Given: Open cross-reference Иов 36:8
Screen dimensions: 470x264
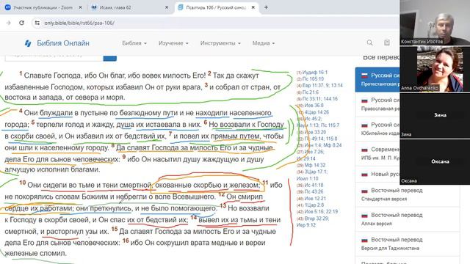Looking at the screenshot, I should [314, 105].
